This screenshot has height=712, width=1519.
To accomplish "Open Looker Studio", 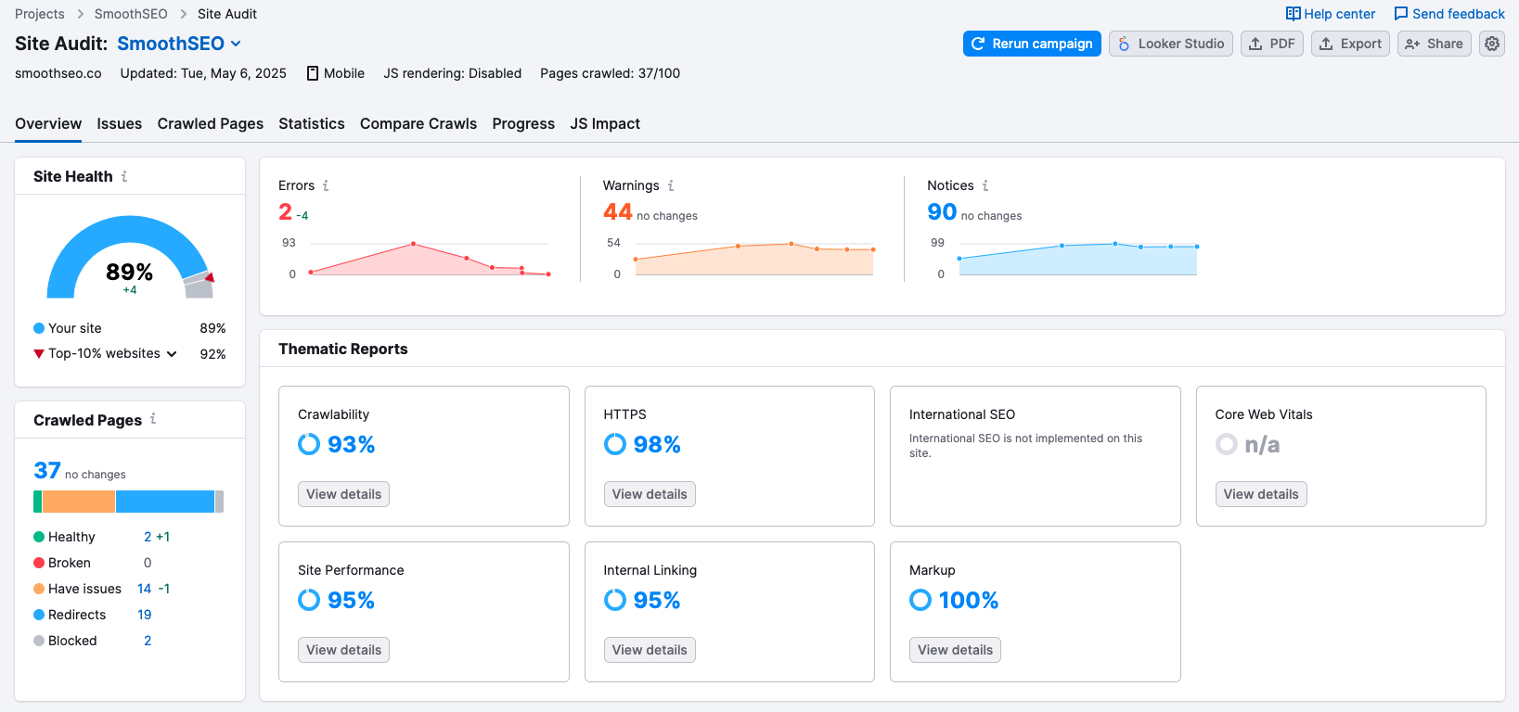I will [x=1171, y=44].
